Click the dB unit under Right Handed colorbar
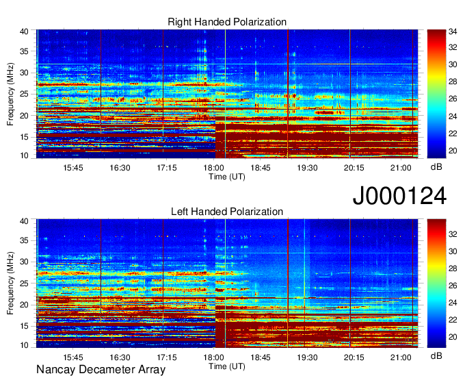Image resolution: width=465 pixels, height=378 pixels. [436, 167]
